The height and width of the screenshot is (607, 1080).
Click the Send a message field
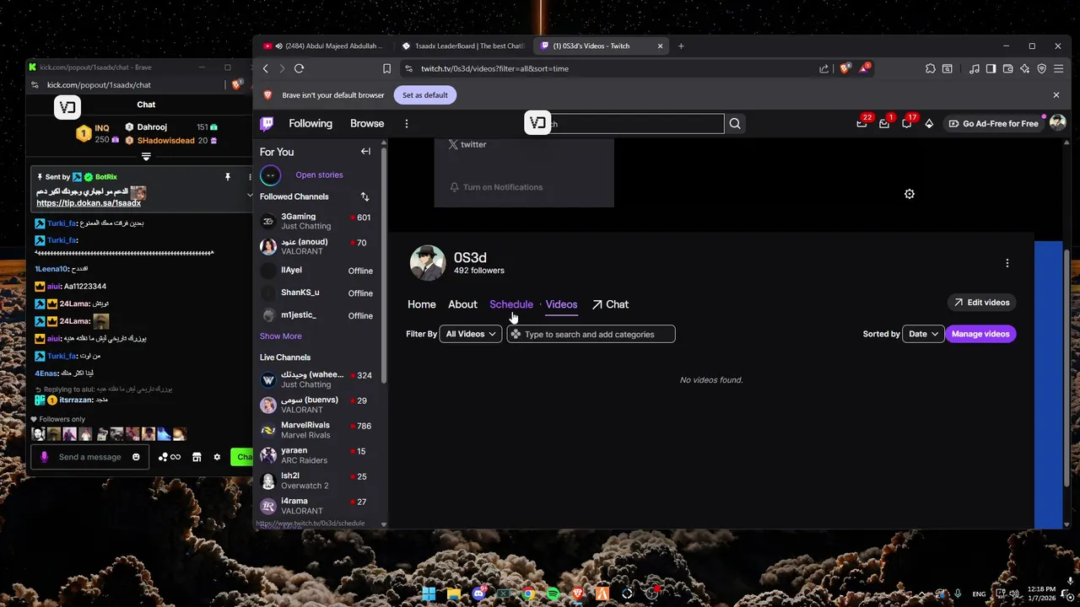89,457
